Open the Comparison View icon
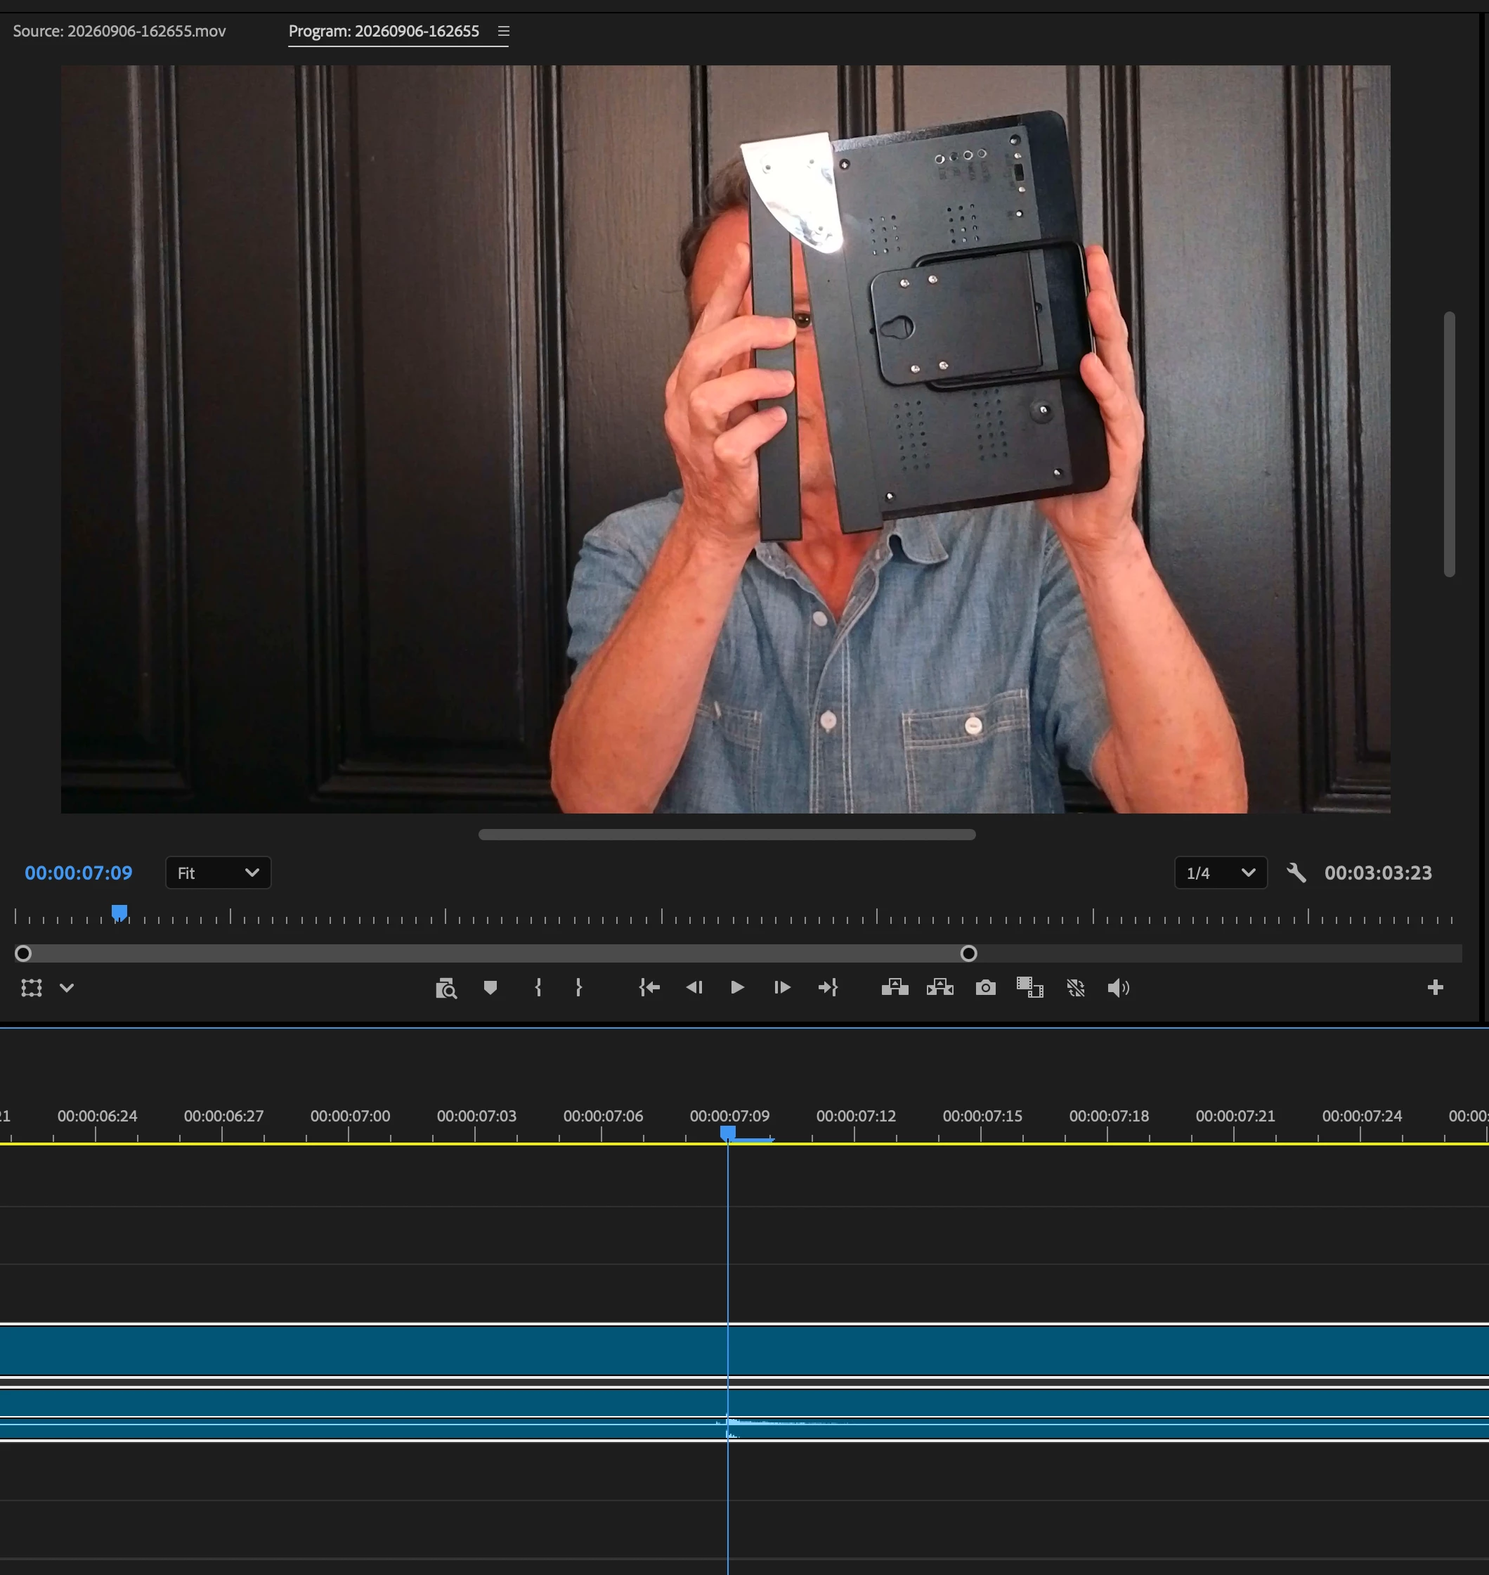 coord(1030,987)
